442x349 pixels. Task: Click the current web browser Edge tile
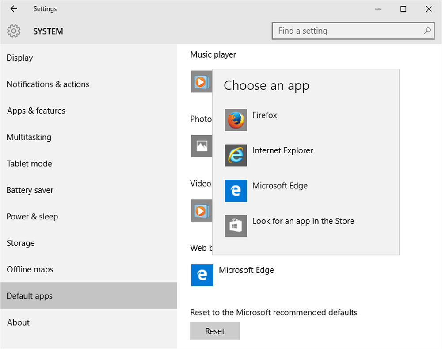(x=202, y=275)
